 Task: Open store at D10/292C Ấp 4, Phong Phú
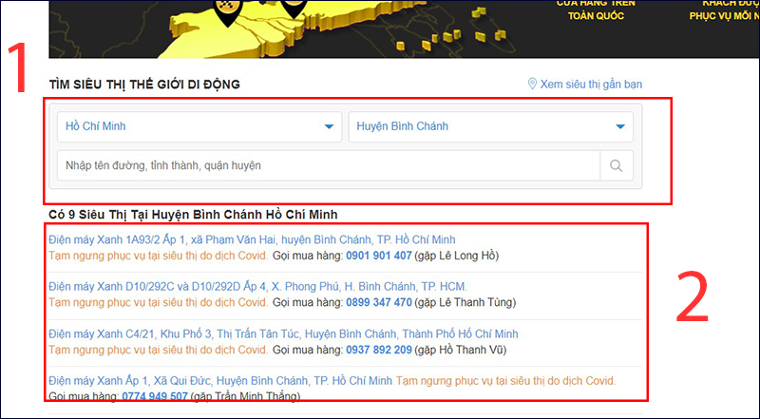pos(257,287)
